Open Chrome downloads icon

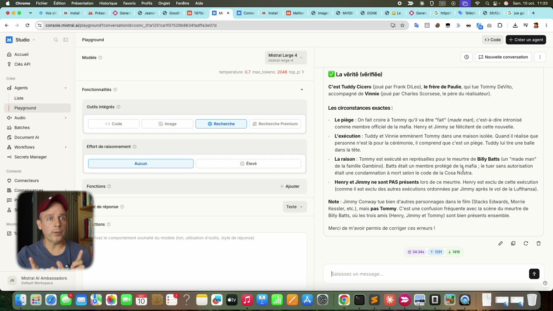click(x=515, y=25)
